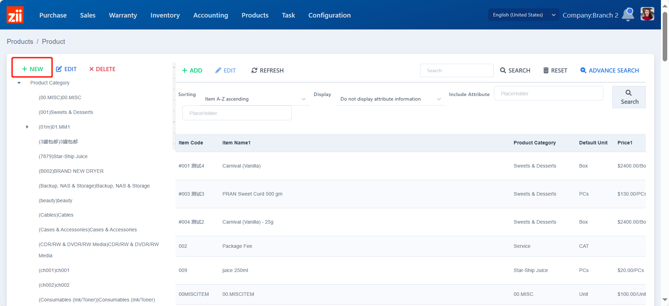Open ADVANCE SEARCH
The image size is (669, 306).
coord(609,70)
